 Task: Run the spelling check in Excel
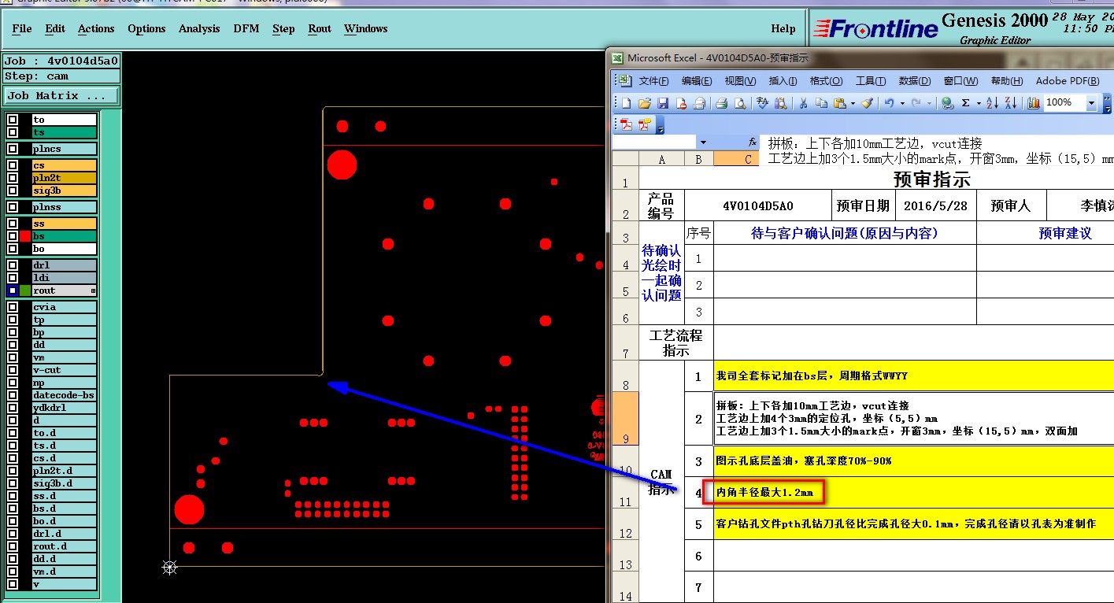click(762, 103)
